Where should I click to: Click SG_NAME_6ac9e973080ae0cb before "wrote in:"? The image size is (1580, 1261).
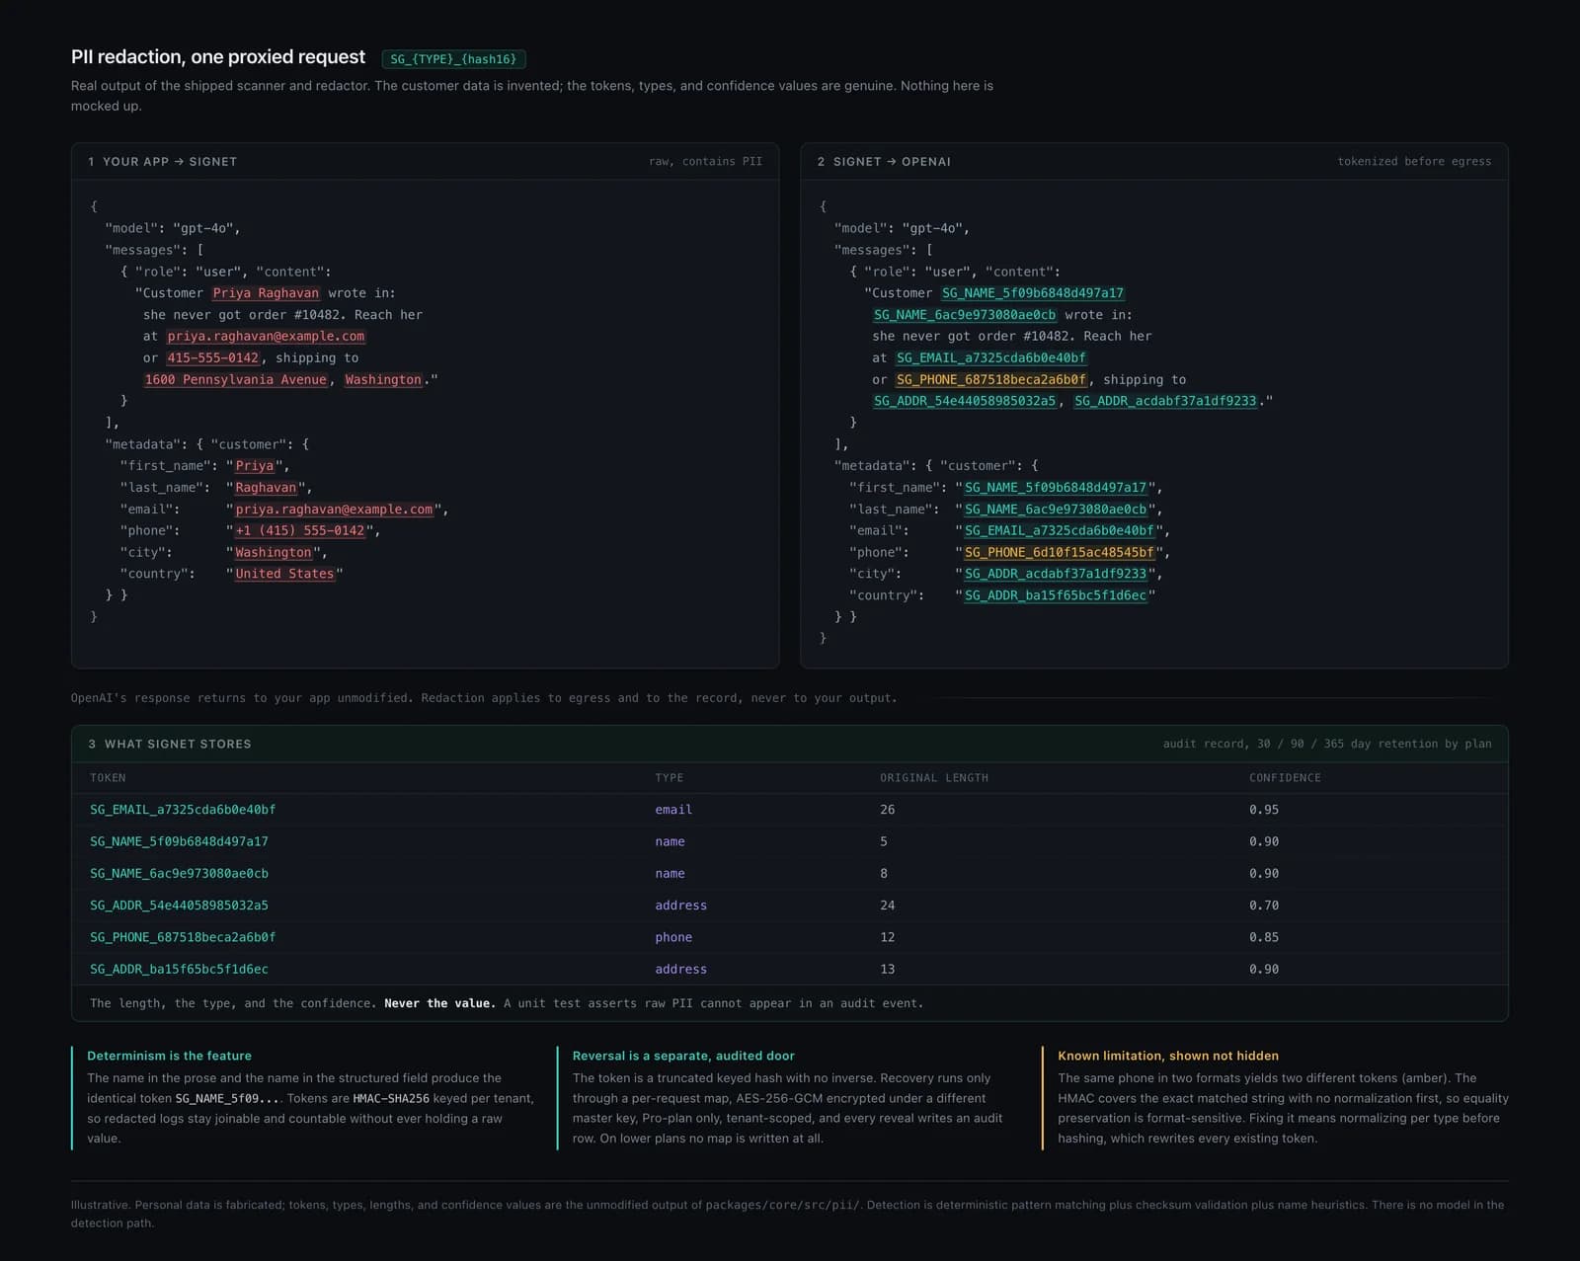[965, 315]
